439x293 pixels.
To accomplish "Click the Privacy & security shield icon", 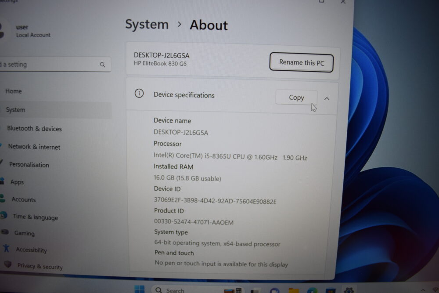I will coord(8,264).
